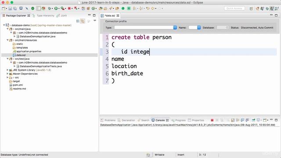Click the Open Type toolbar icon

click(101, 8)
